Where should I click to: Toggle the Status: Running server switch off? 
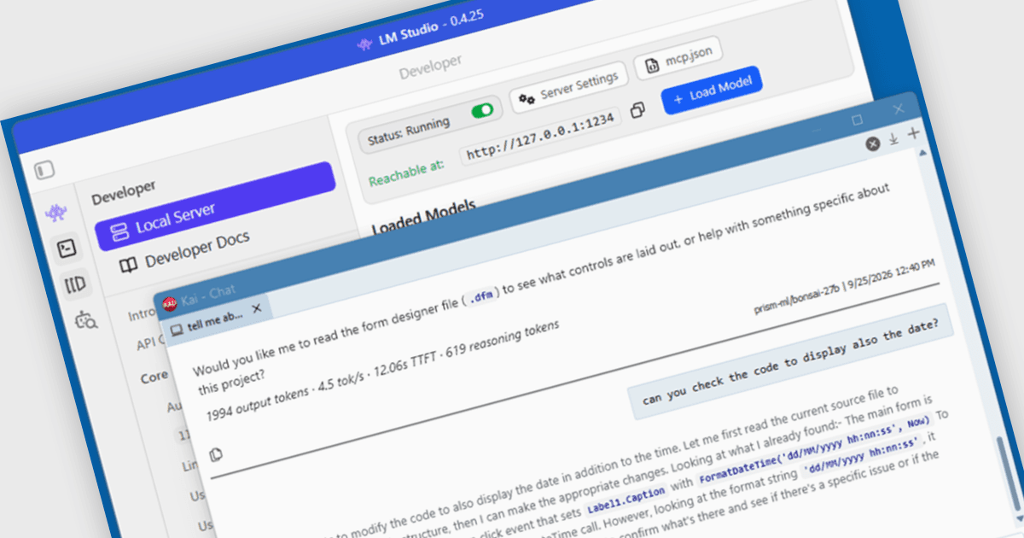point(482,111)
